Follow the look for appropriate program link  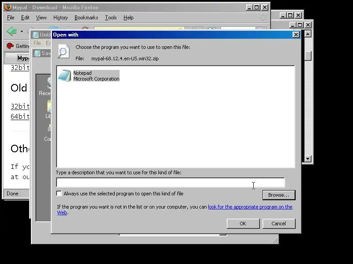[x=250, y=207]
